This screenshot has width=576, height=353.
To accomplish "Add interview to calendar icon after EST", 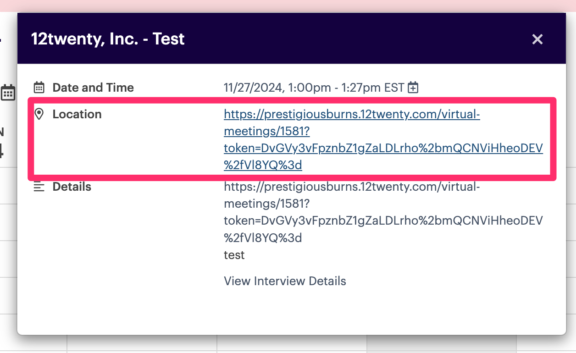I will point(413,88).
